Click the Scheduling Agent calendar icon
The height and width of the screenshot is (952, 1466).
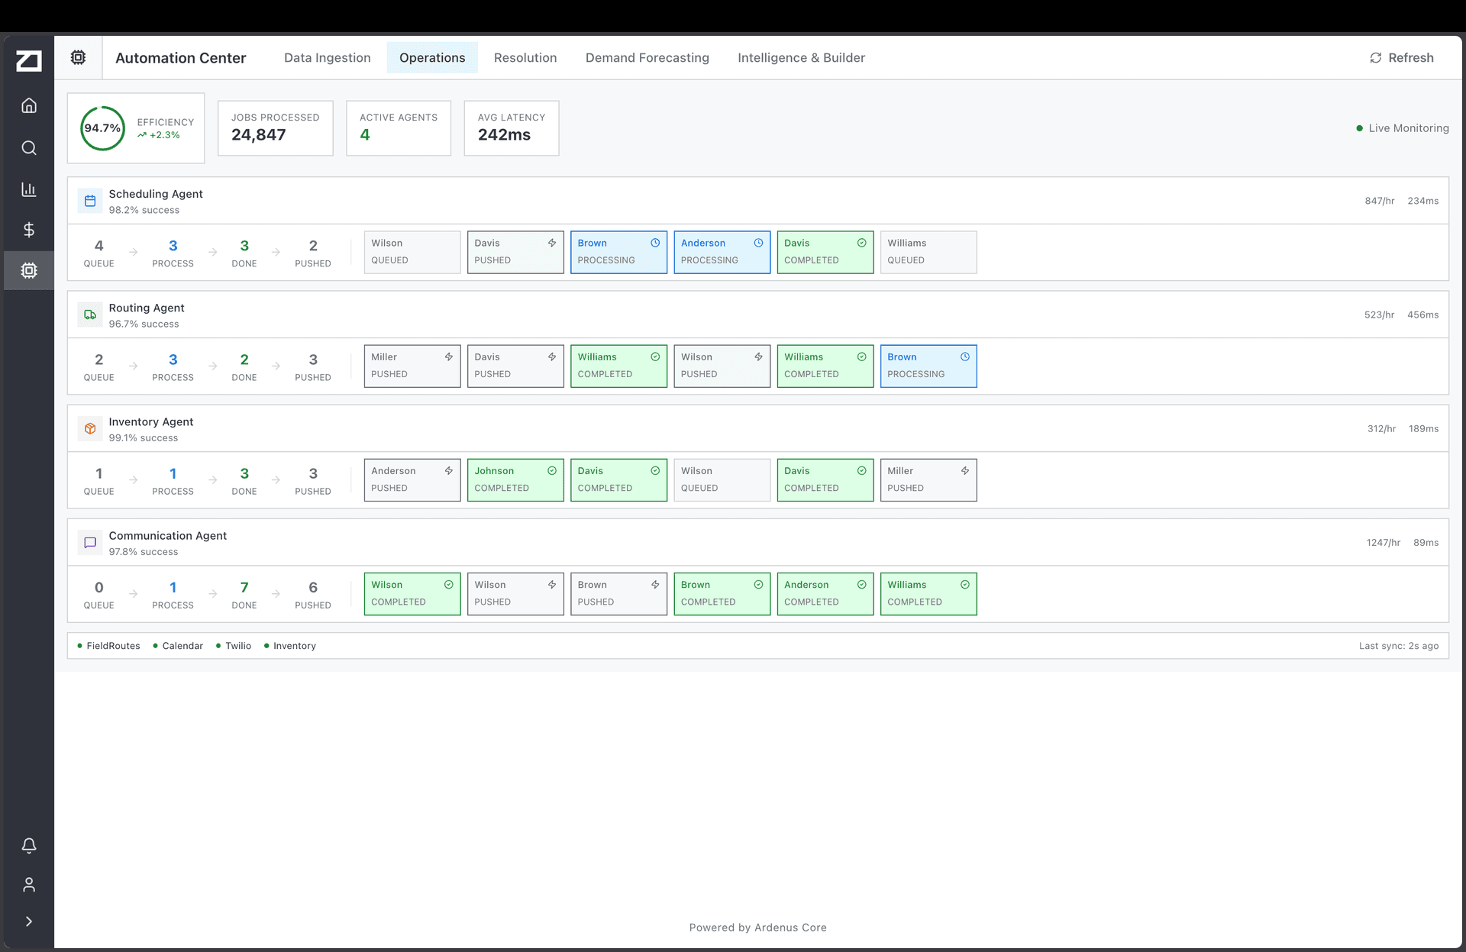pyautogui.click(x=90, y=201)
